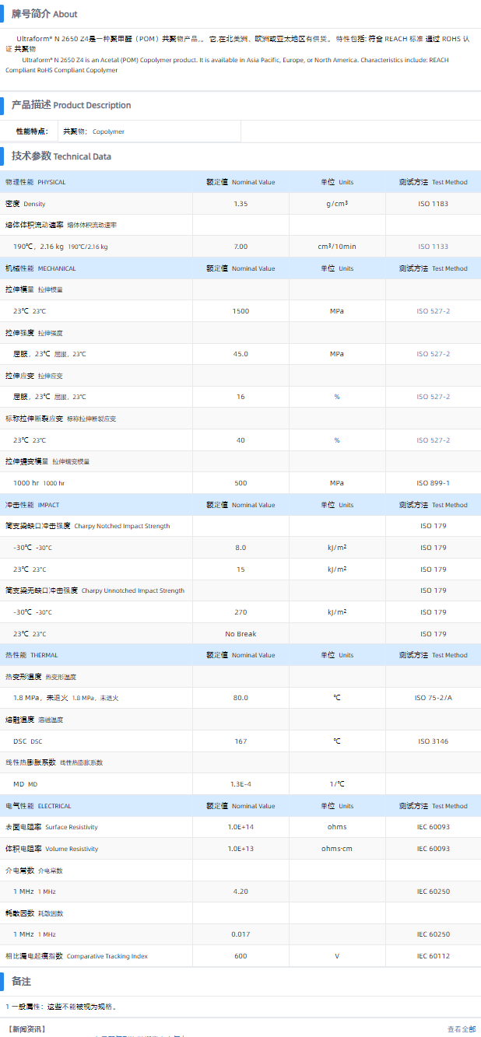Open ISO 527-2 link beside 40 % value
Screen dimensions: 481x1037
433,440
